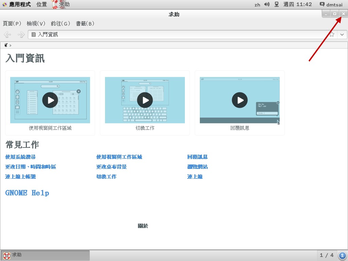
Task: Open the zh input source selector
Action: pos(257,4)
